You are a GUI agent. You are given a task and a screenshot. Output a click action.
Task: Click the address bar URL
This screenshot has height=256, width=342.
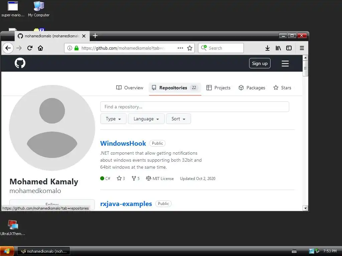pos(123,48)
